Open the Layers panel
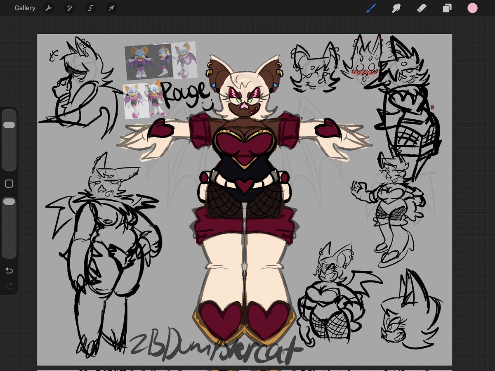The width and height of the screenshot is (495, 371). pyautogui.click(x=447, y=8)
